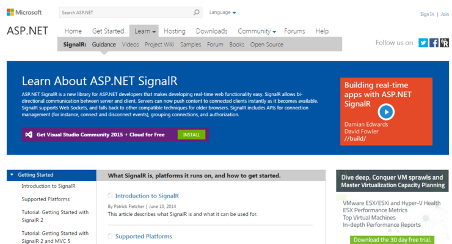452x244 pixels.
Task: Open the Hosting menu item
Action: click(175, 31)
